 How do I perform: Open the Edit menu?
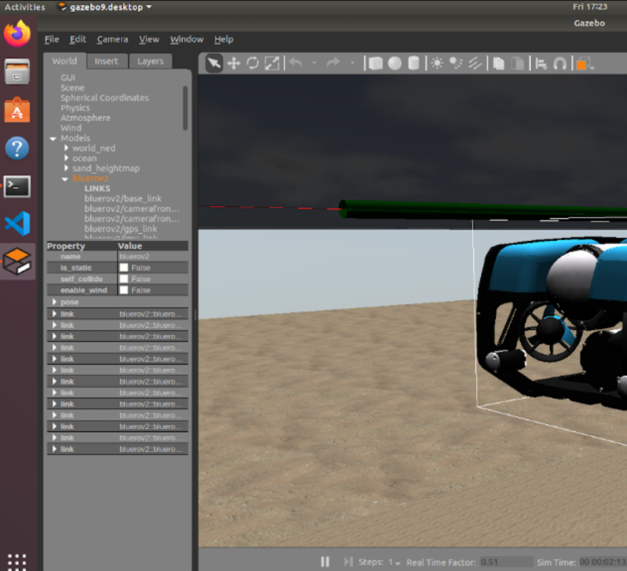78,39
